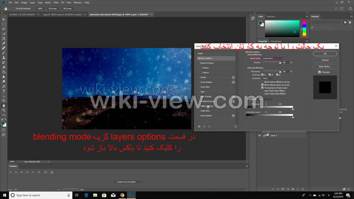The width and height of the screenshot is (354, 199).
Task: Open the Window menu
Action: coord(78,3)
